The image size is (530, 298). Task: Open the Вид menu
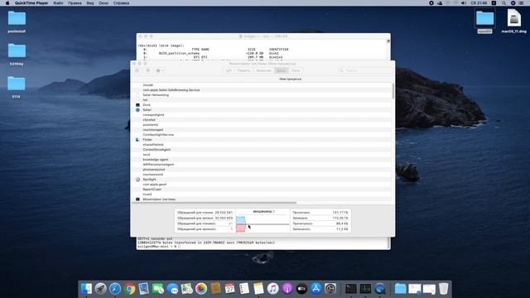(90, 3)
